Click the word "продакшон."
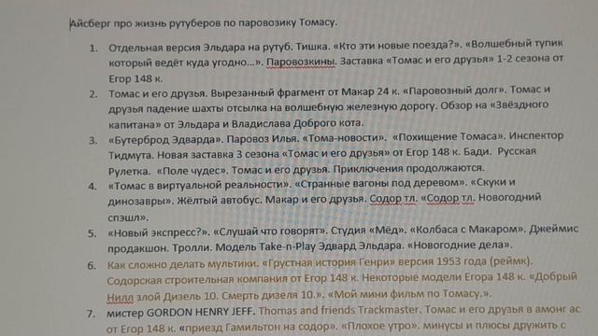Viewport: 598px width, 336px height. (x=138, y=248)
